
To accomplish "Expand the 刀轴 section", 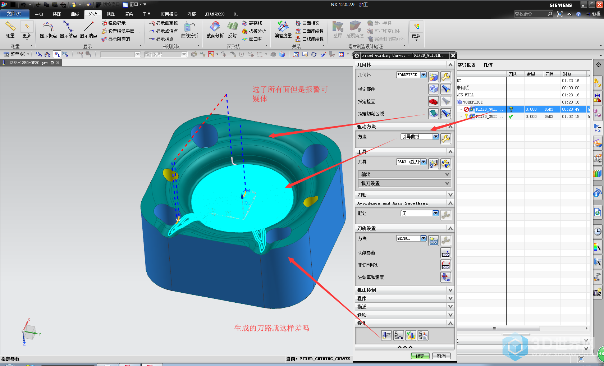I will coord(405,195).
